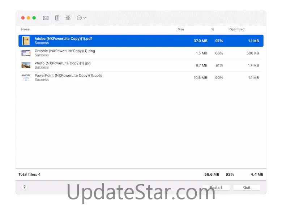Open the more options ellipsis icon
The image size is (282, 215).
[x=79, y=18]
